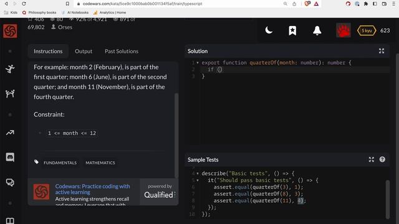Viewport: 399px width, 224px height.
Task: Click the FUNDAMENTALS tag
Action: tap(60, 163)
